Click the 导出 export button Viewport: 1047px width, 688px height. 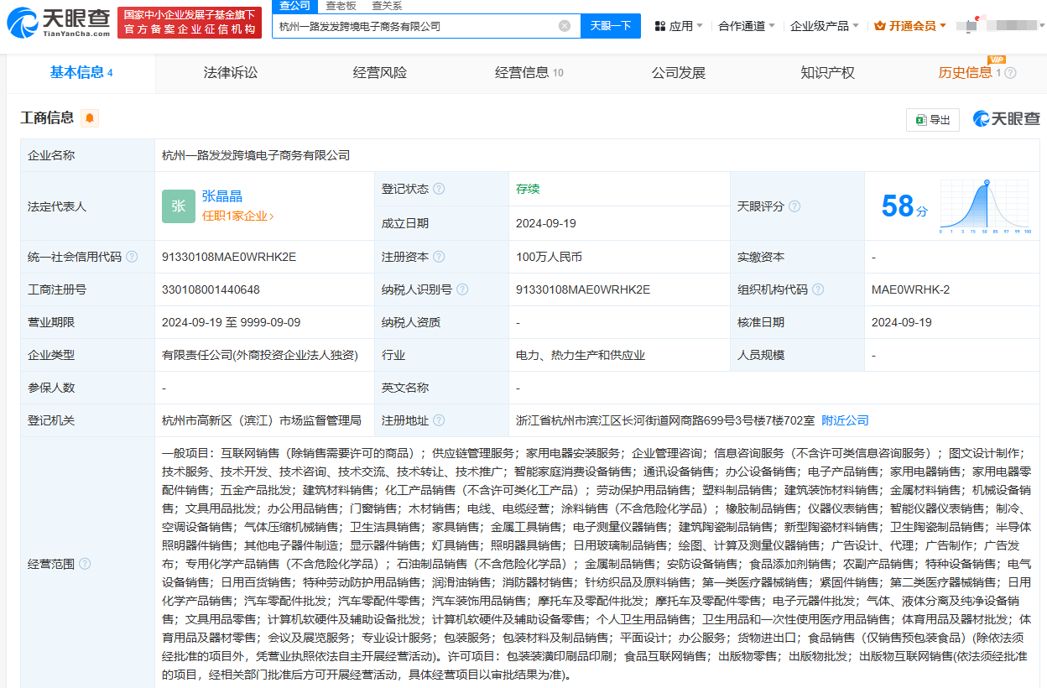[x=933, y=120]
